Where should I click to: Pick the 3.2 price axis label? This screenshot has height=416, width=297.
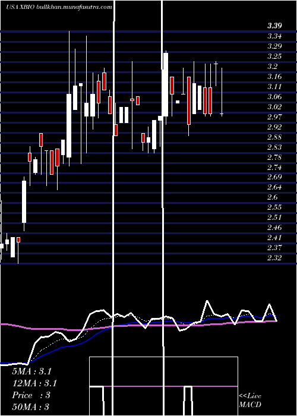pos(272,67)
